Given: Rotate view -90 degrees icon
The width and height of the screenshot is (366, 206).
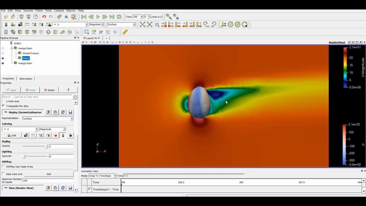Looking at the screenshot, I should (x=213, y=25).
